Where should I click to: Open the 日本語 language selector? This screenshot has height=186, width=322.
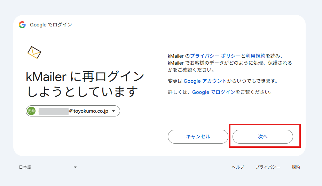point(25,167)
